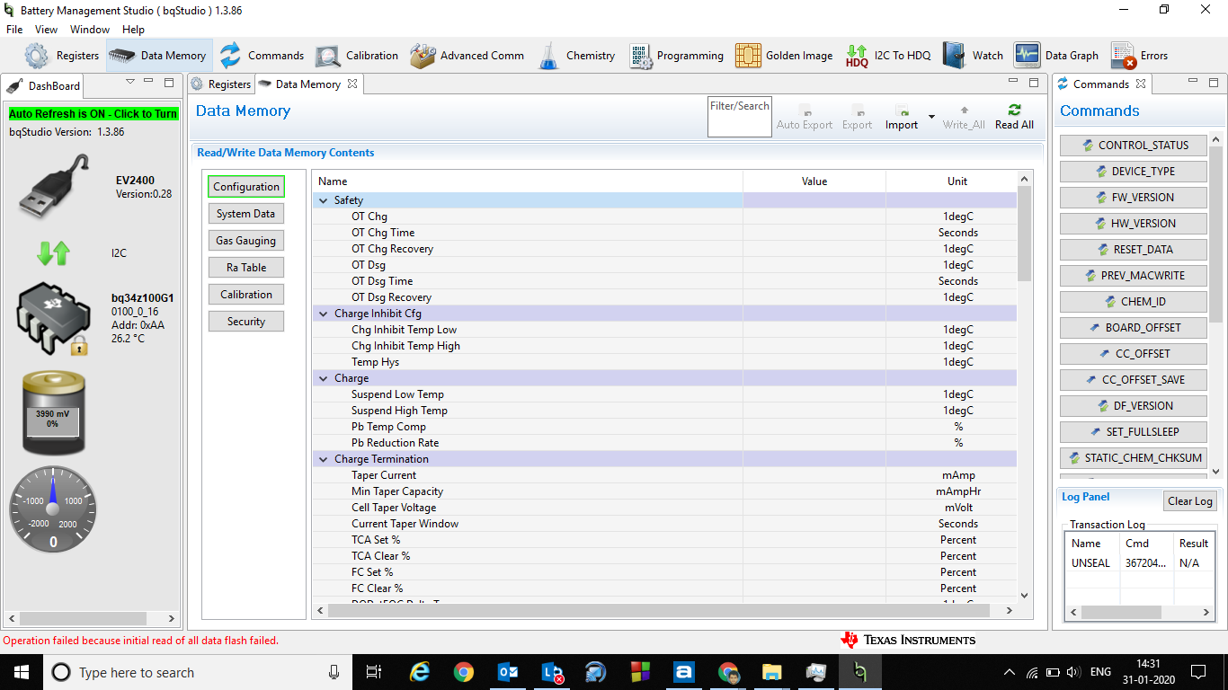Collapse the Charge Termination group

pyautogui.click(x=324, y=459)
